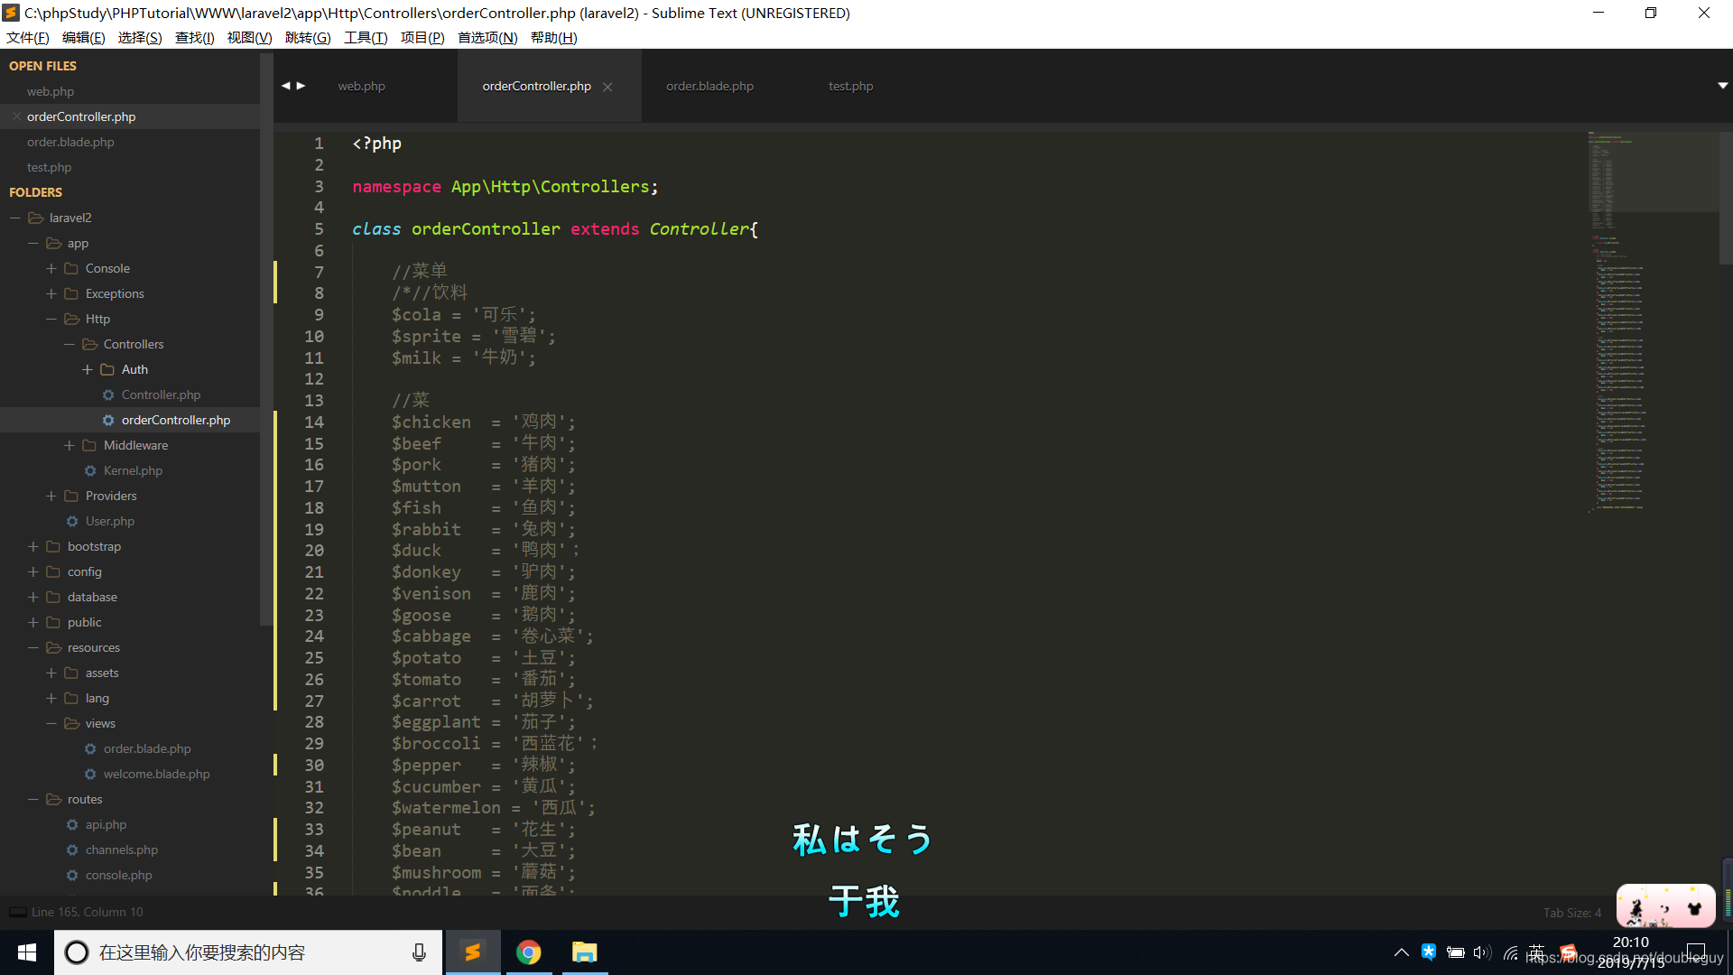Open the 查找(I) menu

click(x=194, y=37)
